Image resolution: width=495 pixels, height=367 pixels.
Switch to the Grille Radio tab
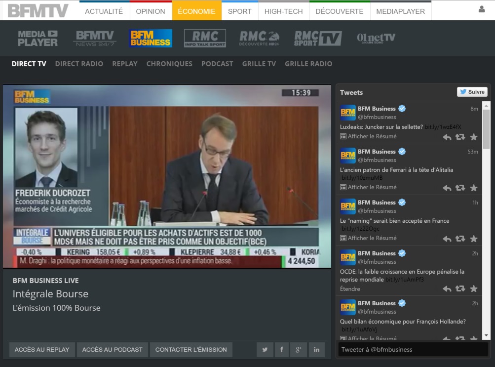click(308, 64)
